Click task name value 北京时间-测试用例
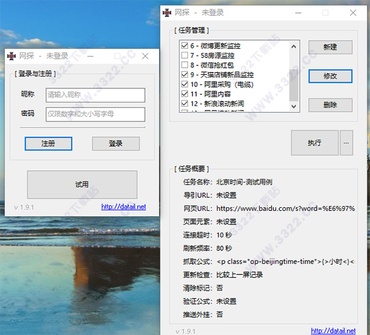Viewport: 370px width, 335px height. [244, 182]
